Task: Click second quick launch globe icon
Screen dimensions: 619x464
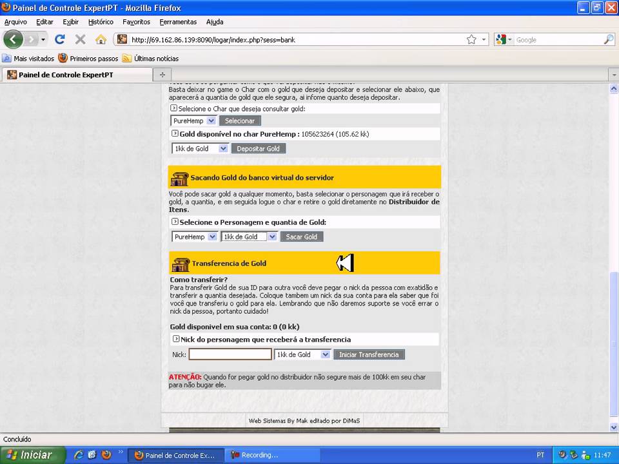Action: 92,455
